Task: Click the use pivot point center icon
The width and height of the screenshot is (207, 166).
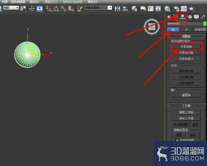Action: coord(23,9)
